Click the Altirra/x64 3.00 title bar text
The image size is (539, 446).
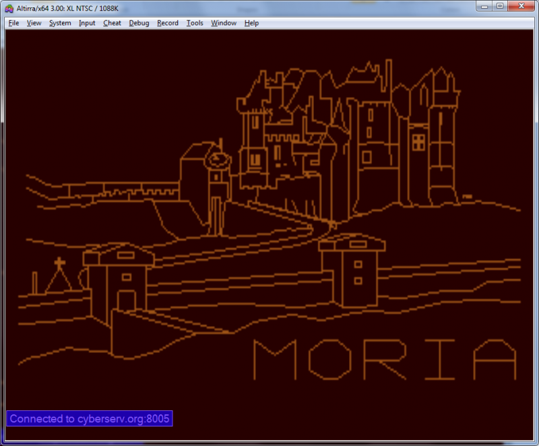[67, 8]
